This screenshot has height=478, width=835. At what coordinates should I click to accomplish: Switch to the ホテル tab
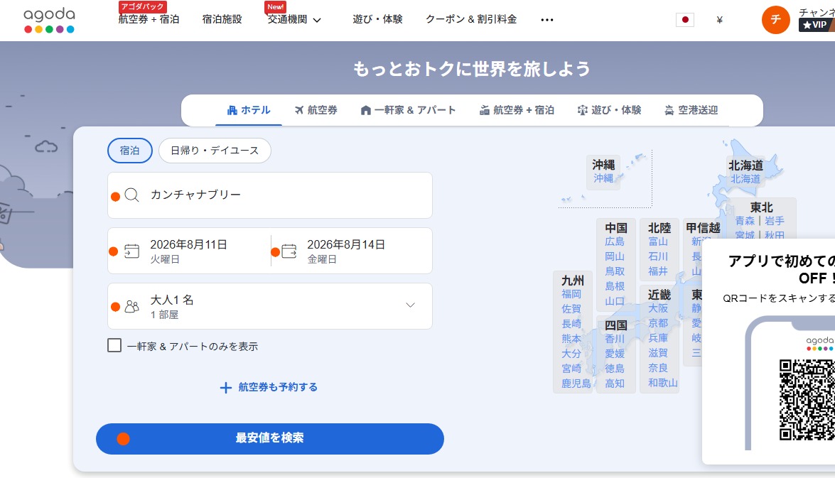(249, 110)
